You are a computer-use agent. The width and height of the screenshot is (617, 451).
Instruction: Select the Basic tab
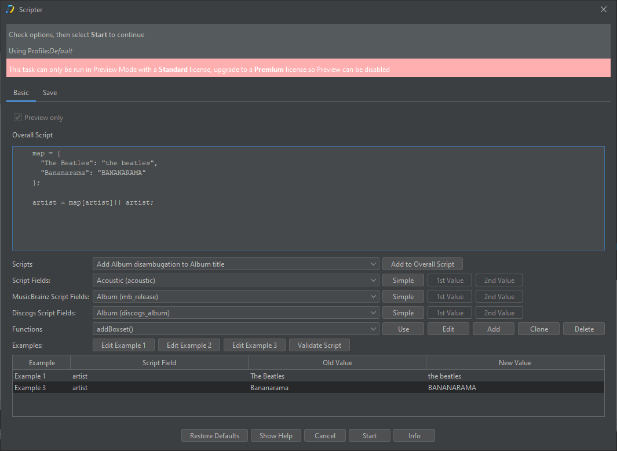click(21, 93)
